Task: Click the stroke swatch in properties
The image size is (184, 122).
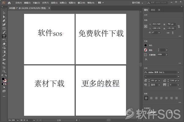Action: [145, 50]
